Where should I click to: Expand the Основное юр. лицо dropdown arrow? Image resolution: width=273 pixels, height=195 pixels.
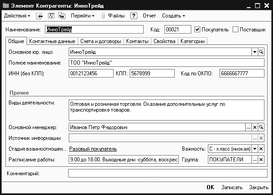click(x=255, y=52)
